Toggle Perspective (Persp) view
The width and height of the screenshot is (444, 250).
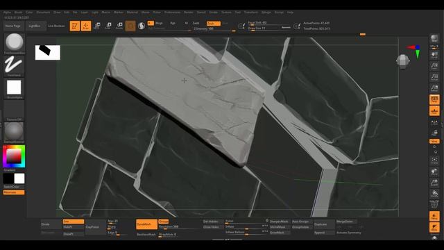coord(434,99)
